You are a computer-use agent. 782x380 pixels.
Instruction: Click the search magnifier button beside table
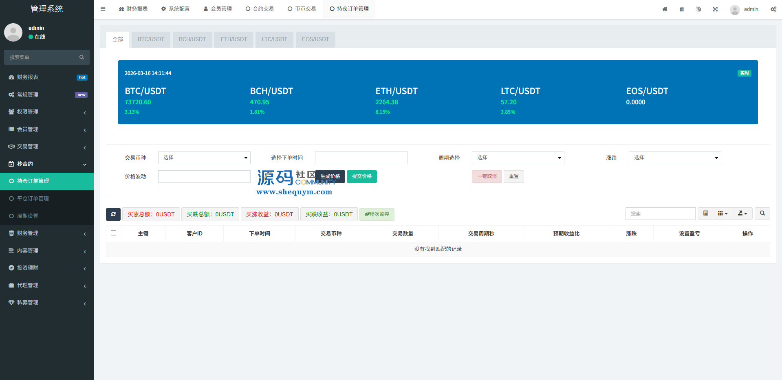click(762, 213)
